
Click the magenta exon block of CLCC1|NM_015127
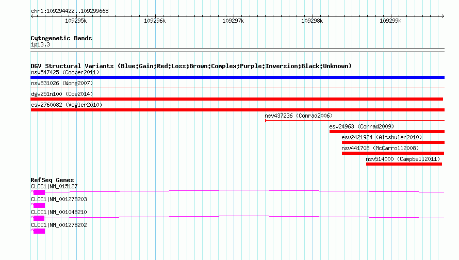pos(39,192)
